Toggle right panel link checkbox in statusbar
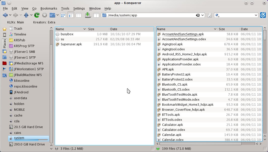This screenshot has width=268, height=152. [265, 149]
